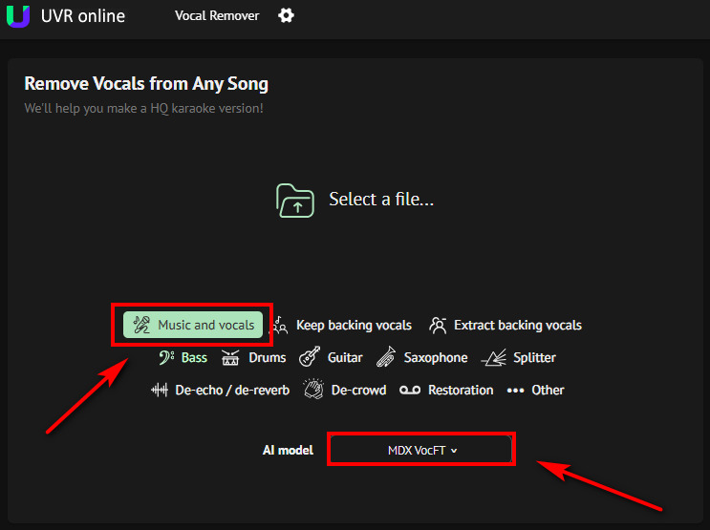Choose the Drums kit icon

coord(230,357)
